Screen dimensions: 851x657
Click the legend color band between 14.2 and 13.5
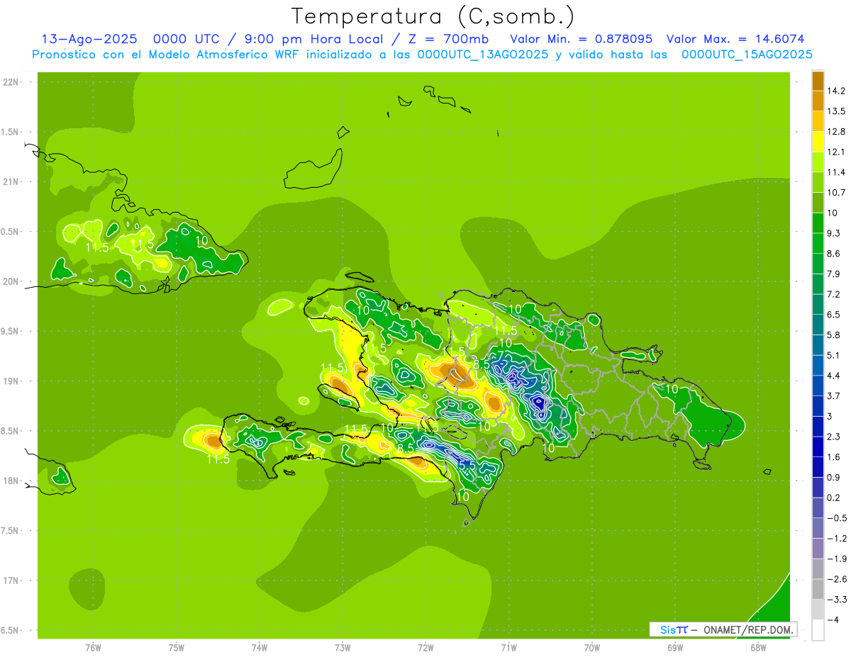click(818, 101)
